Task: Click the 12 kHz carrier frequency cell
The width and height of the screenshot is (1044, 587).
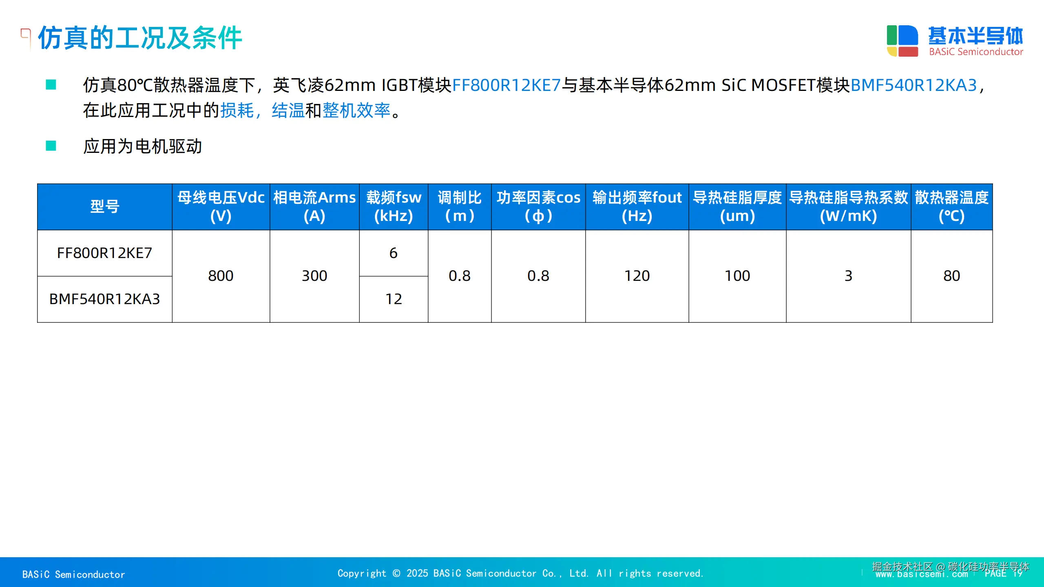Action: point(393,299)
